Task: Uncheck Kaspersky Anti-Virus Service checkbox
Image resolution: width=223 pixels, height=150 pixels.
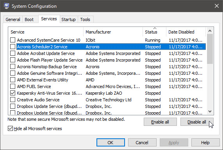Action: click(x=12, y=93)
